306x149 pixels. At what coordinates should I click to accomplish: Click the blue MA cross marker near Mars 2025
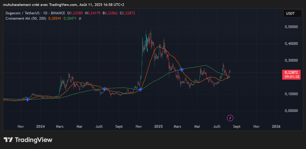click(181, 69)
